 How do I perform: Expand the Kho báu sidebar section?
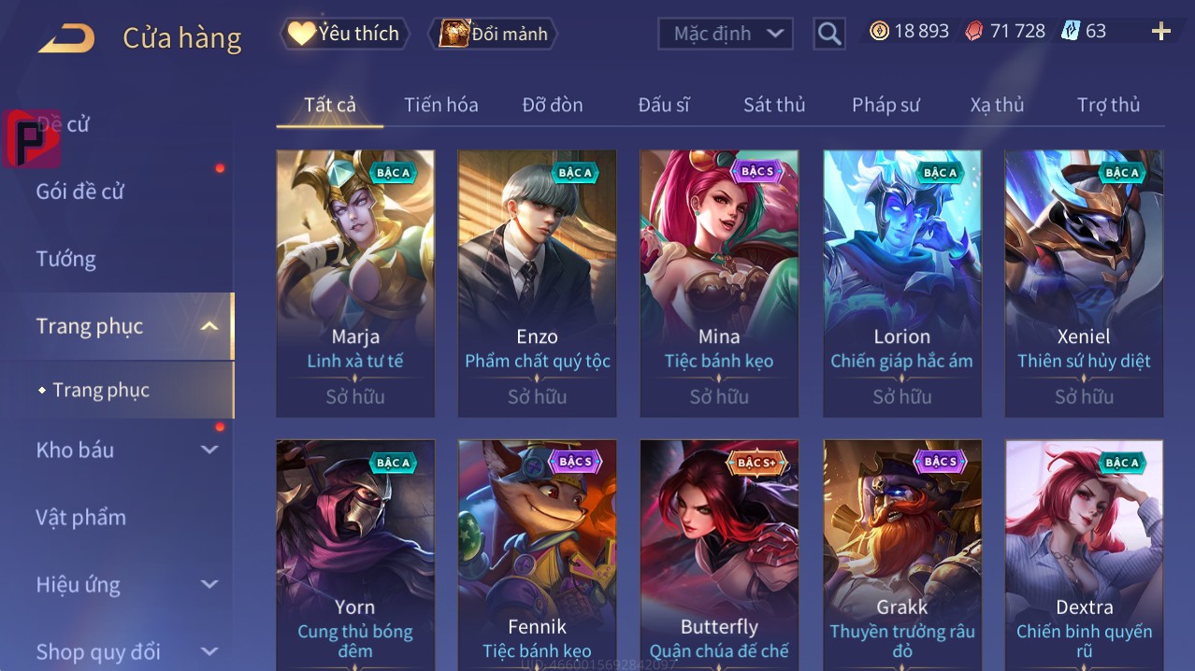click(x=209, y=450)
